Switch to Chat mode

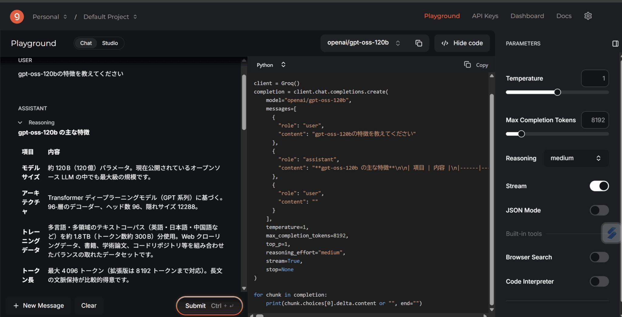tap(86, 43)
